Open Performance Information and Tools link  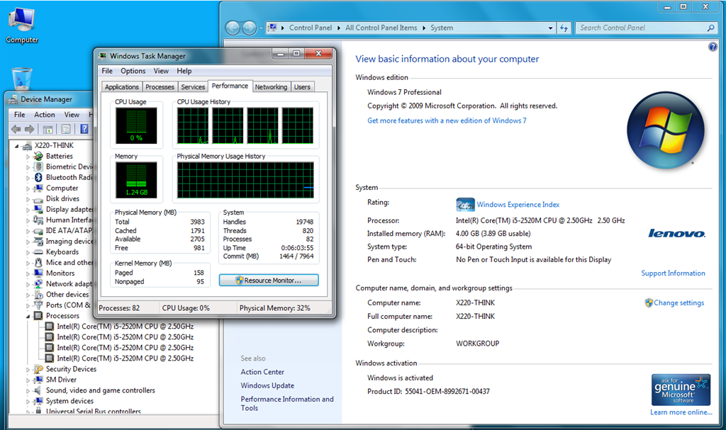click(287, 404)
